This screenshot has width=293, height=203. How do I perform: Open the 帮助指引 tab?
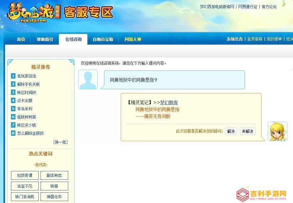pyautogui.click(x=45, y=39)
